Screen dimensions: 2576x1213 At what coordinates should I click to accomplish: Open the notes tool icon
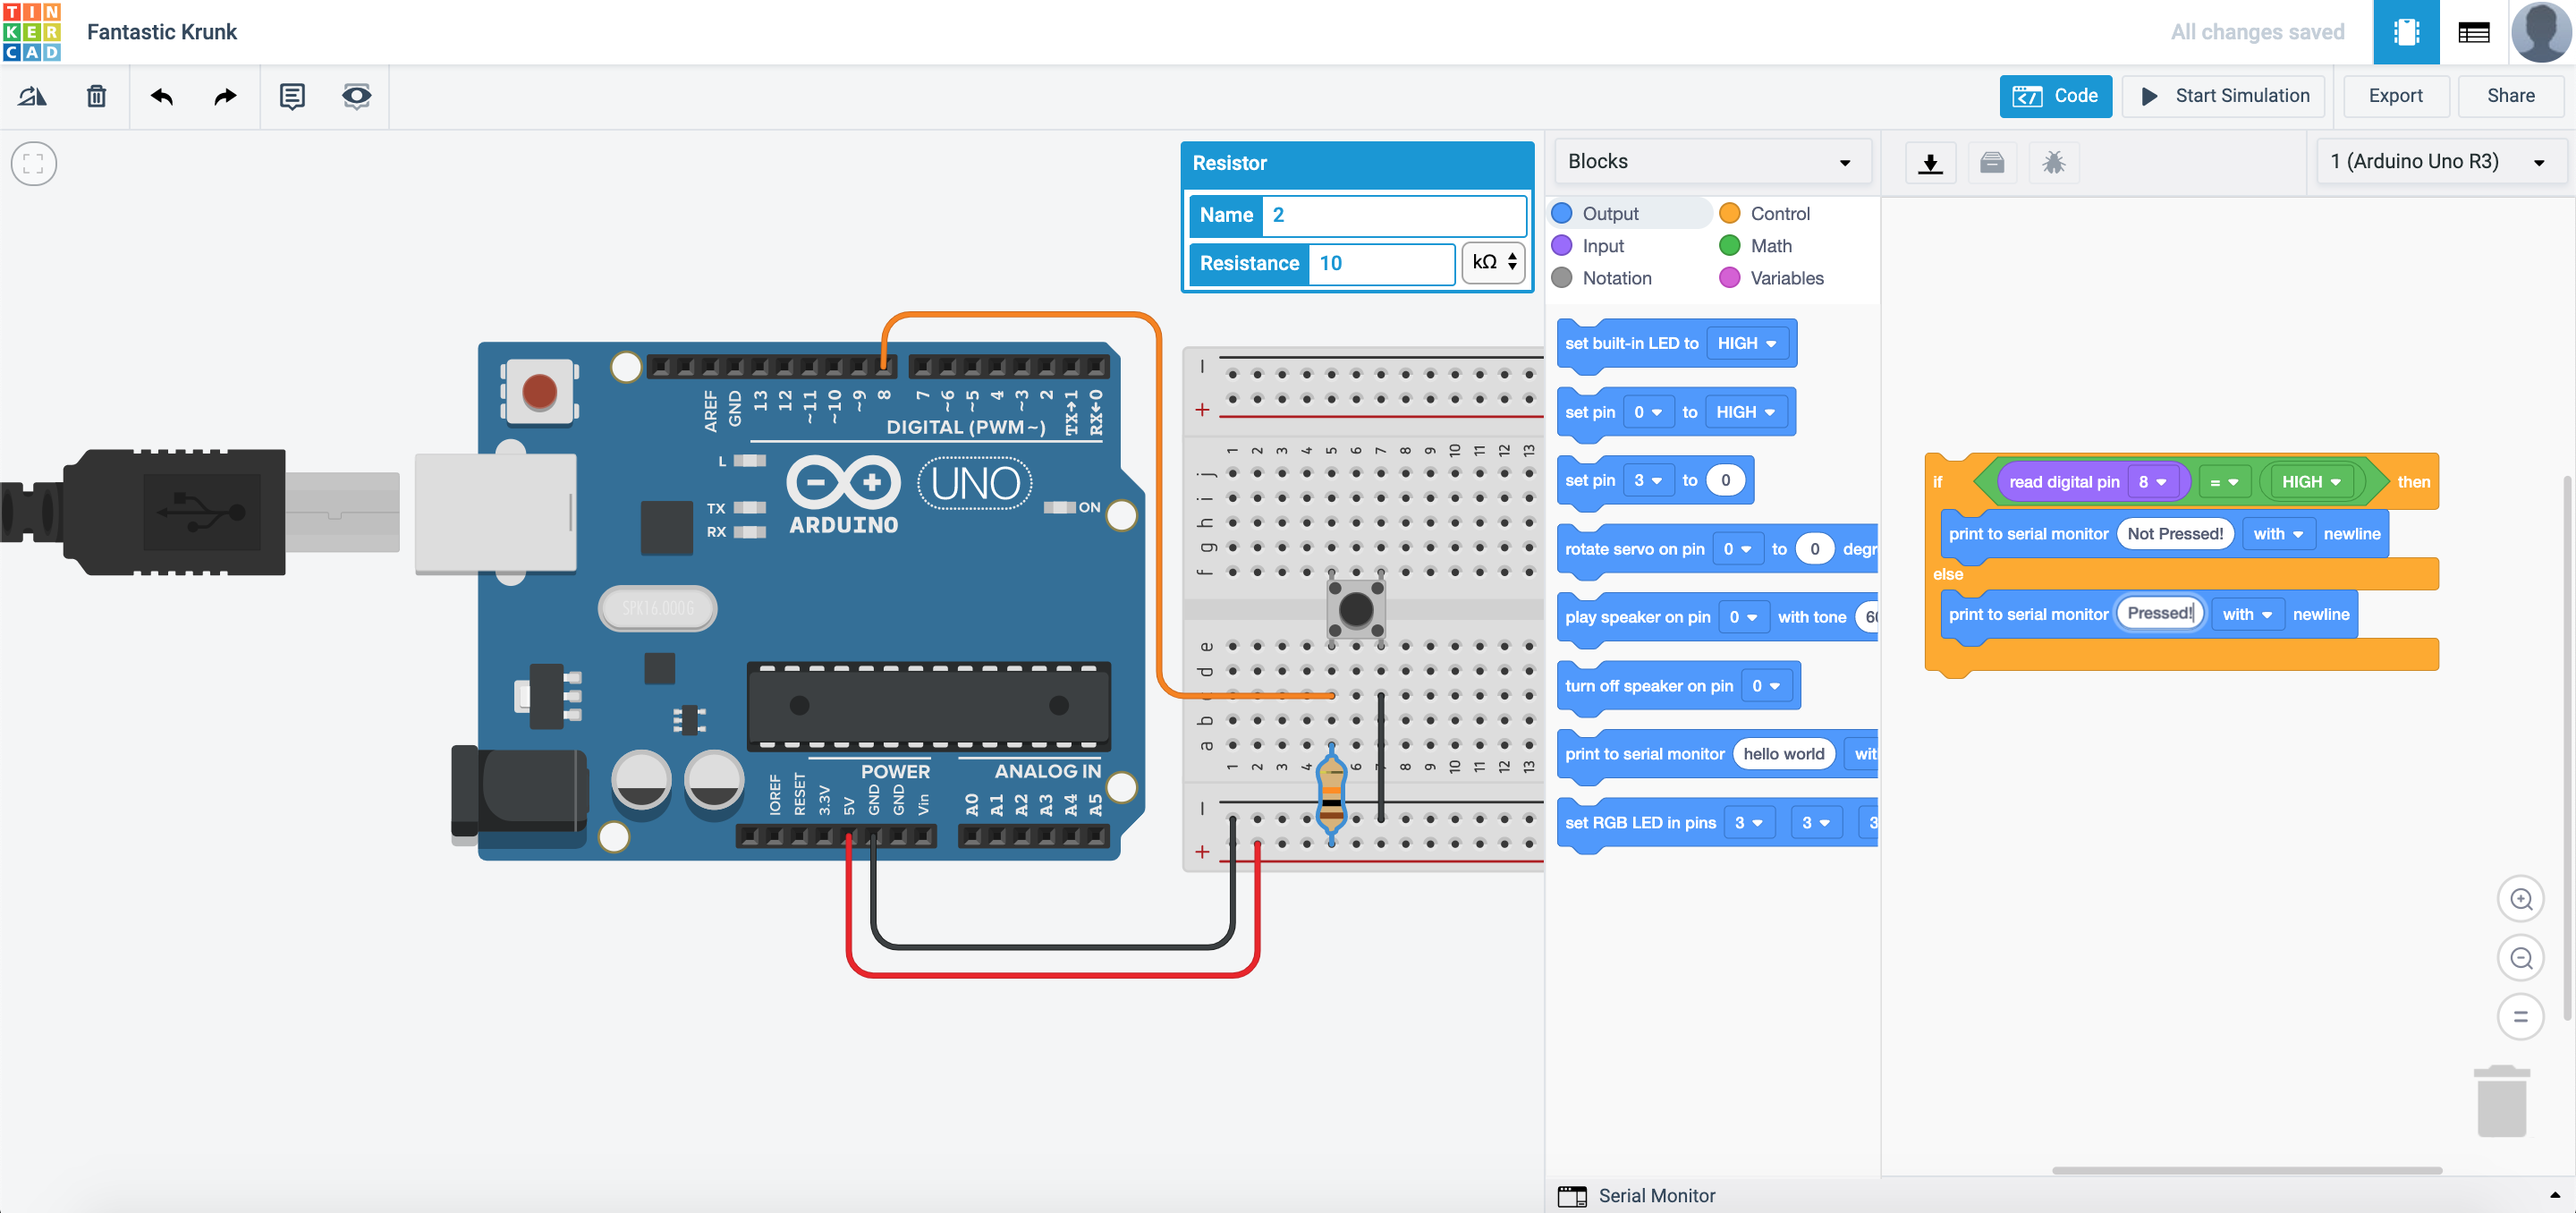pyautogui.click(x=292, y=96)
